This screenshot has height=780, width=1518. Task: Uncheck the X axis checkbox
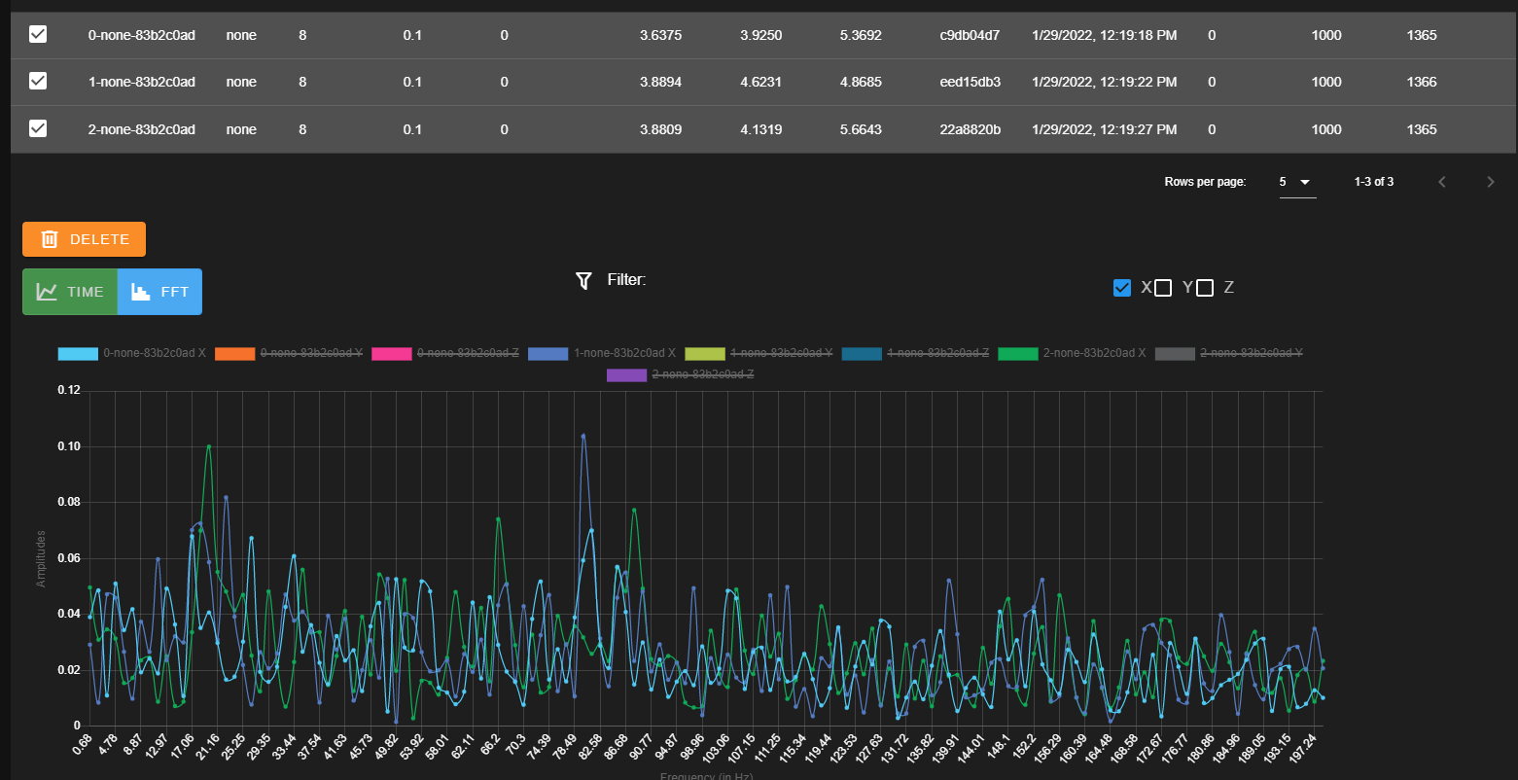(1121, 287)
